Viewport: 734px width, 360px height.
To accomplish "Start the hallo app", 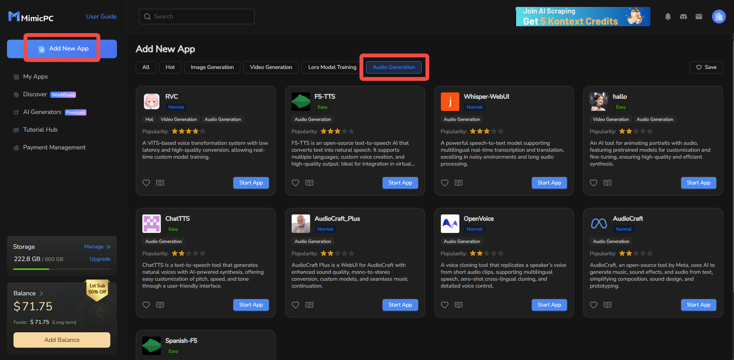I will click(x=699, y=183).
